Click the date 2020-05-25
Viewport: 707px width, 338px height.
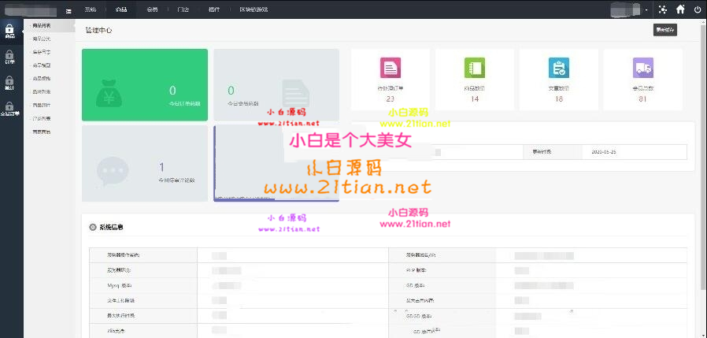(x=604, y=152)
